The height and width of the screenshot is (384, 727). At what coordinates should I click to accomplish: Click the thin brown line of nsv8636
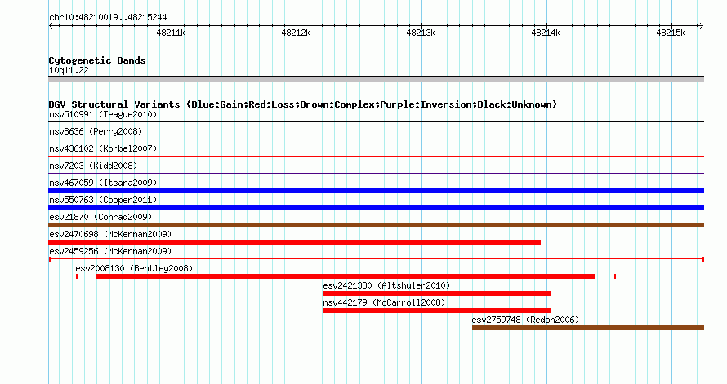pos(376,139)
